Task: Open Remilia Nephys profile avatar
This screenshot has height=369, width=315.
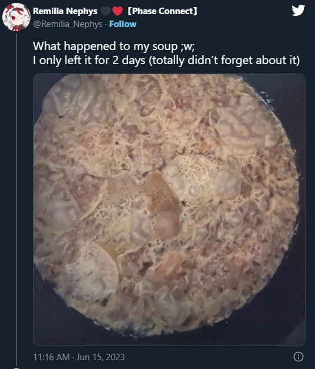Action: pyautogui.click(x=16, y=17)
